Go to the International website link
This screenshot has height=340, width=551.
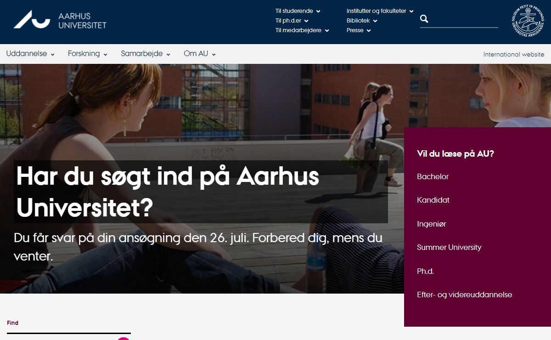(513, 54)
